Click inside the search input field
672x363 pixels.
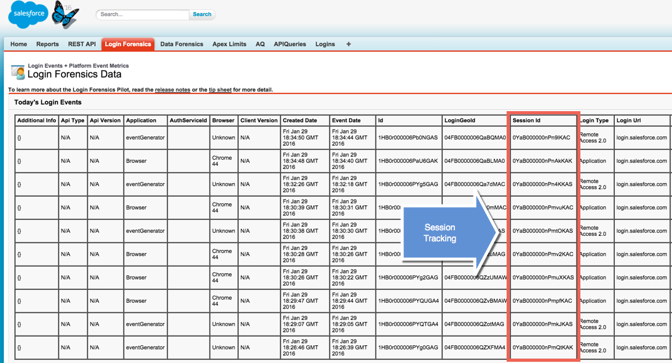tap(141, 14)
